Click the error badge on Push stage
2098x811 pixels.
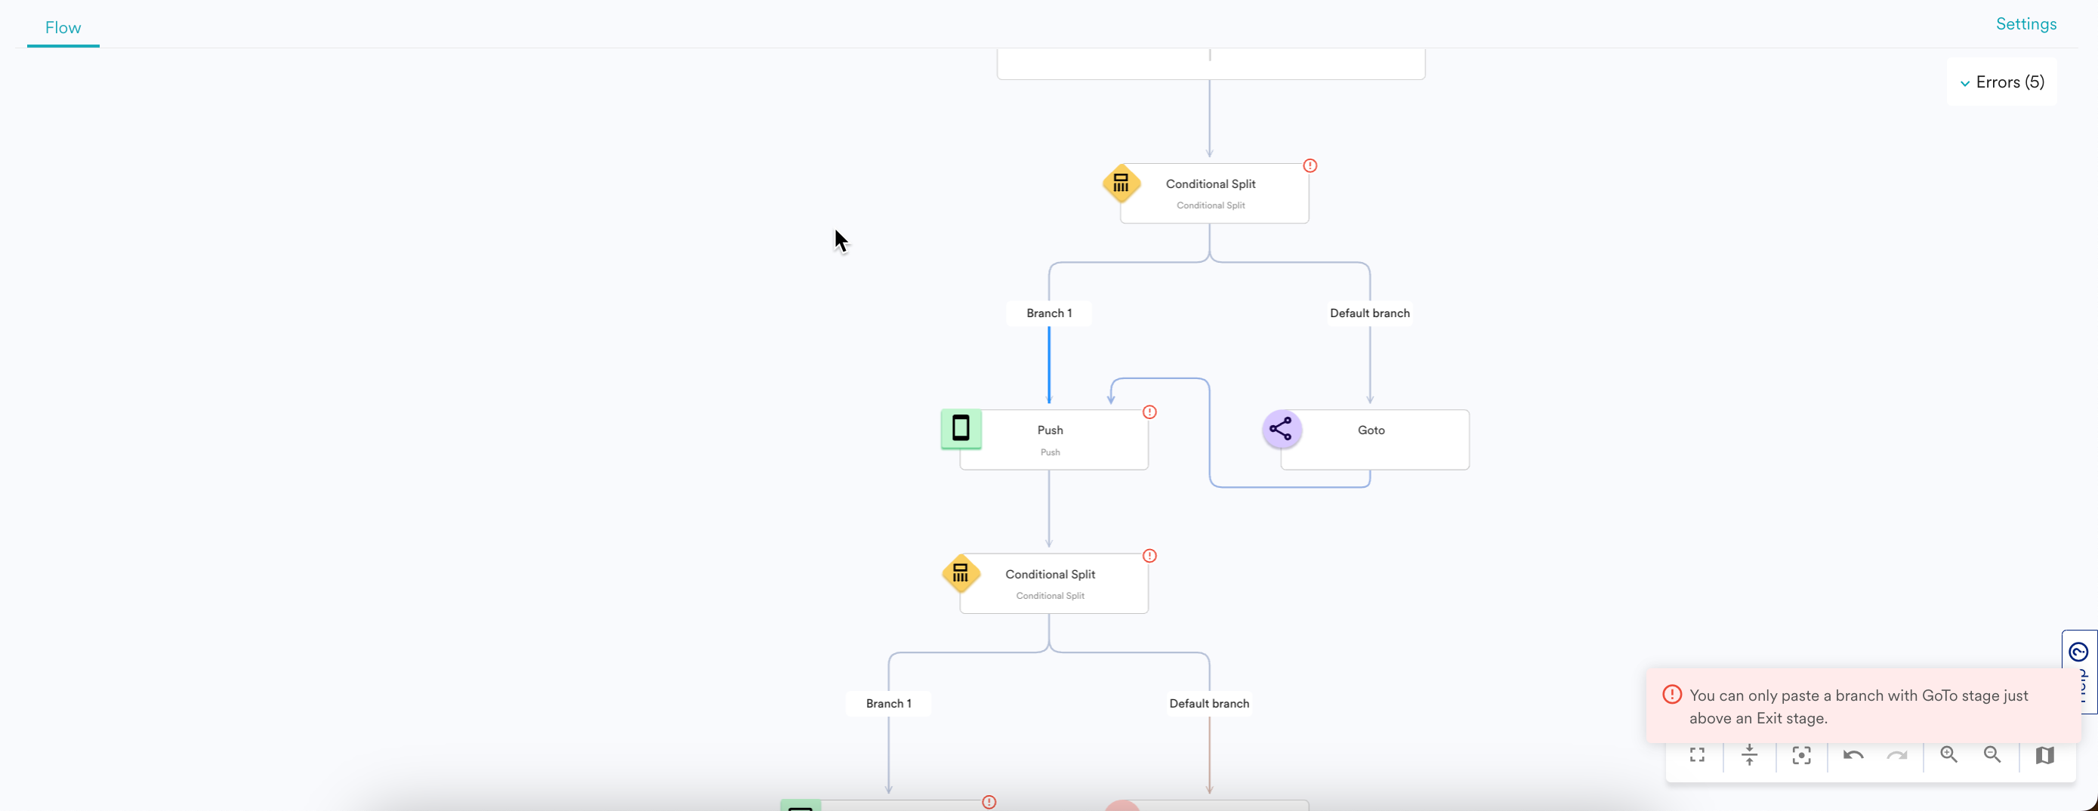coord(1149,412)
